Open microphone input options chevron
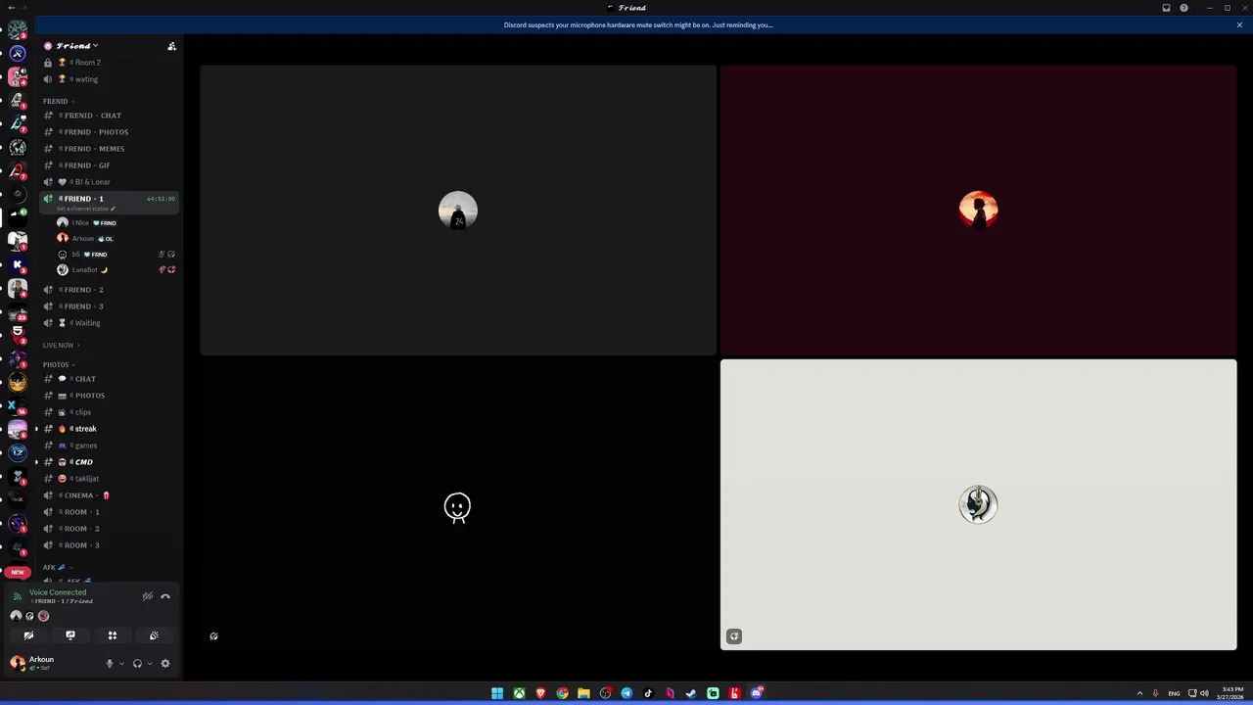The height and width of the screenshot is (705, 1253). point(121,664)
